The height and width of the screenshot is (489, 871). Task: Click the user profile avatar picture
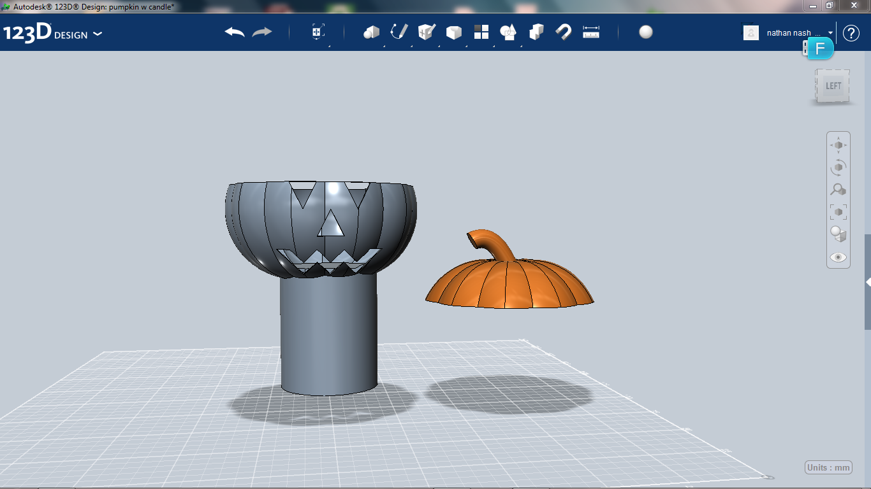751,32
